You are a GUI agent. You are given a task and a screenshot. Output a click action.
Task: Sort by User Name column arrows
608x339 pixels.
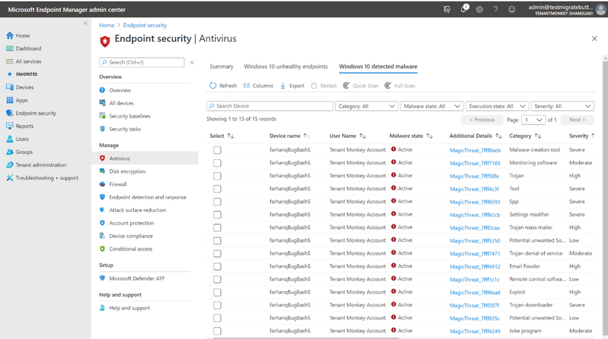coord(363,136)
